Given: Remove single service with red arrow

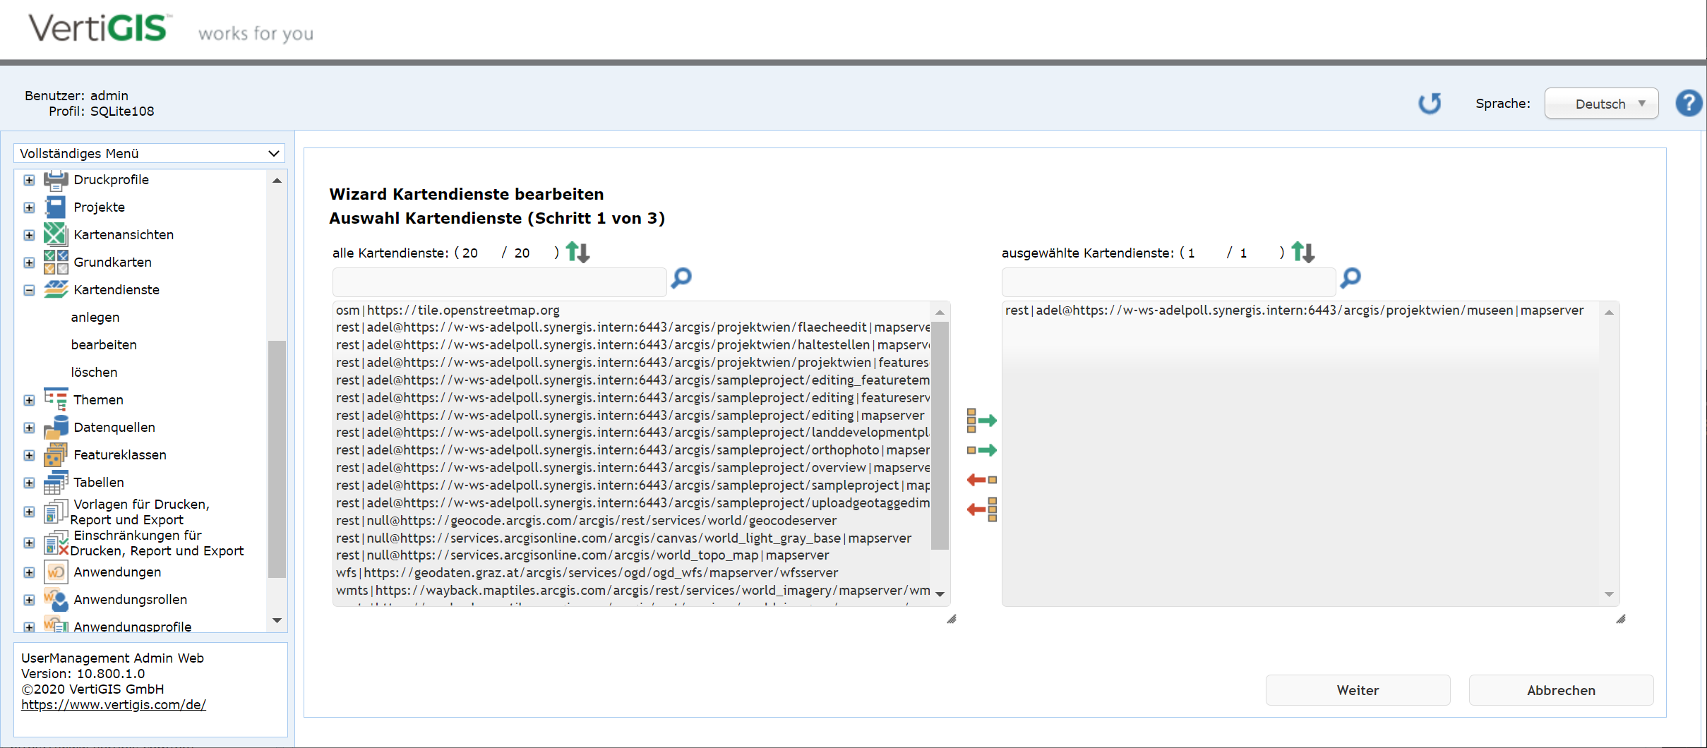Looking at the screenshot, I should (x=981, y=480).
